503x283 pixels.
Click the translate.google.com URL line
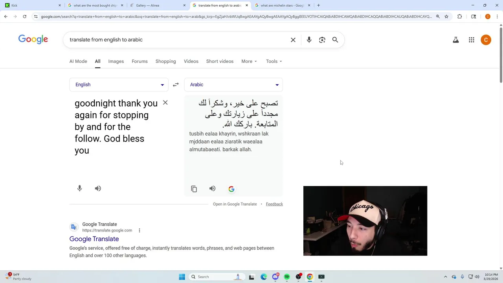tap(107, 230)
